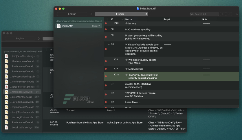Image resolution: width=242 pixels, height=140 pixels.
Task: Collapse row 20 disclosure chevron
Action: 109,44
